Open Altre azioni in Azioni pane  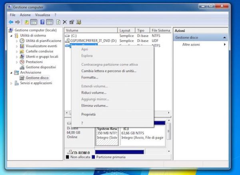click(191, 44)
